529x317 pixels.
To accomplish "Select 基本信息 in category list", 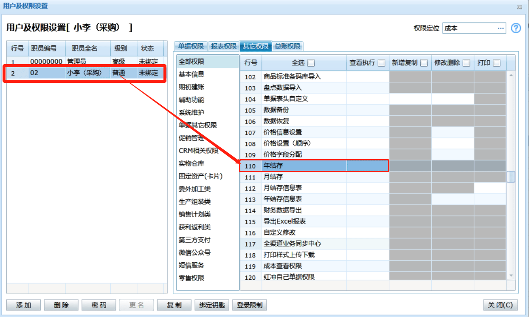I will click(x=208, y=74).
